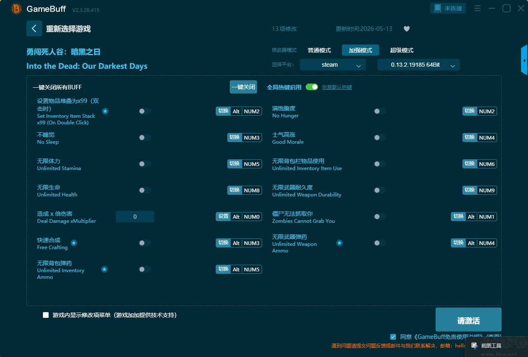Click the 一键关闭所有BUFF label
The image size is (528, 357).
pos(57,87)
